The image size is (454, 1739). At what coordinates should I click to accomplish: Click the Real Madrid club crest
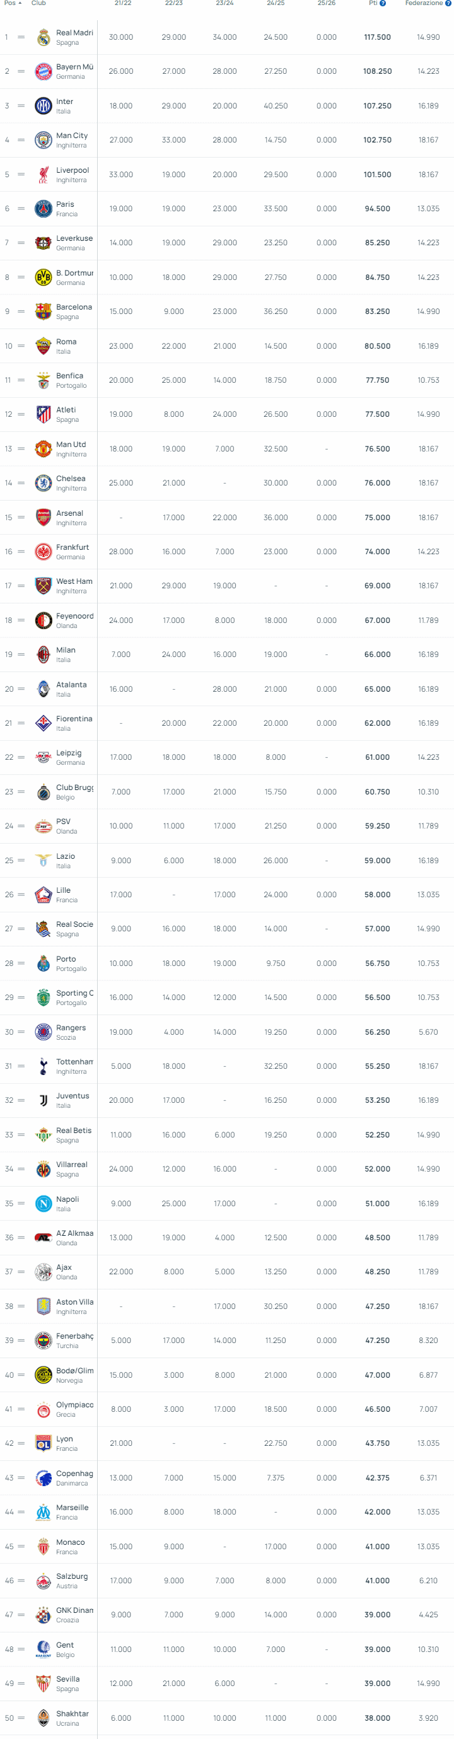coord(44,37)
